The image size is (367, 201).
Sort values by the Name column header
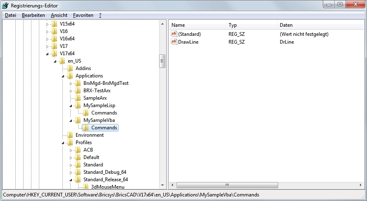(197, 25)
